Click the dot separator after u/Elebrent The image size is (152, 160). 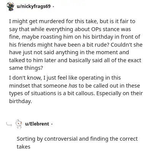52,124
